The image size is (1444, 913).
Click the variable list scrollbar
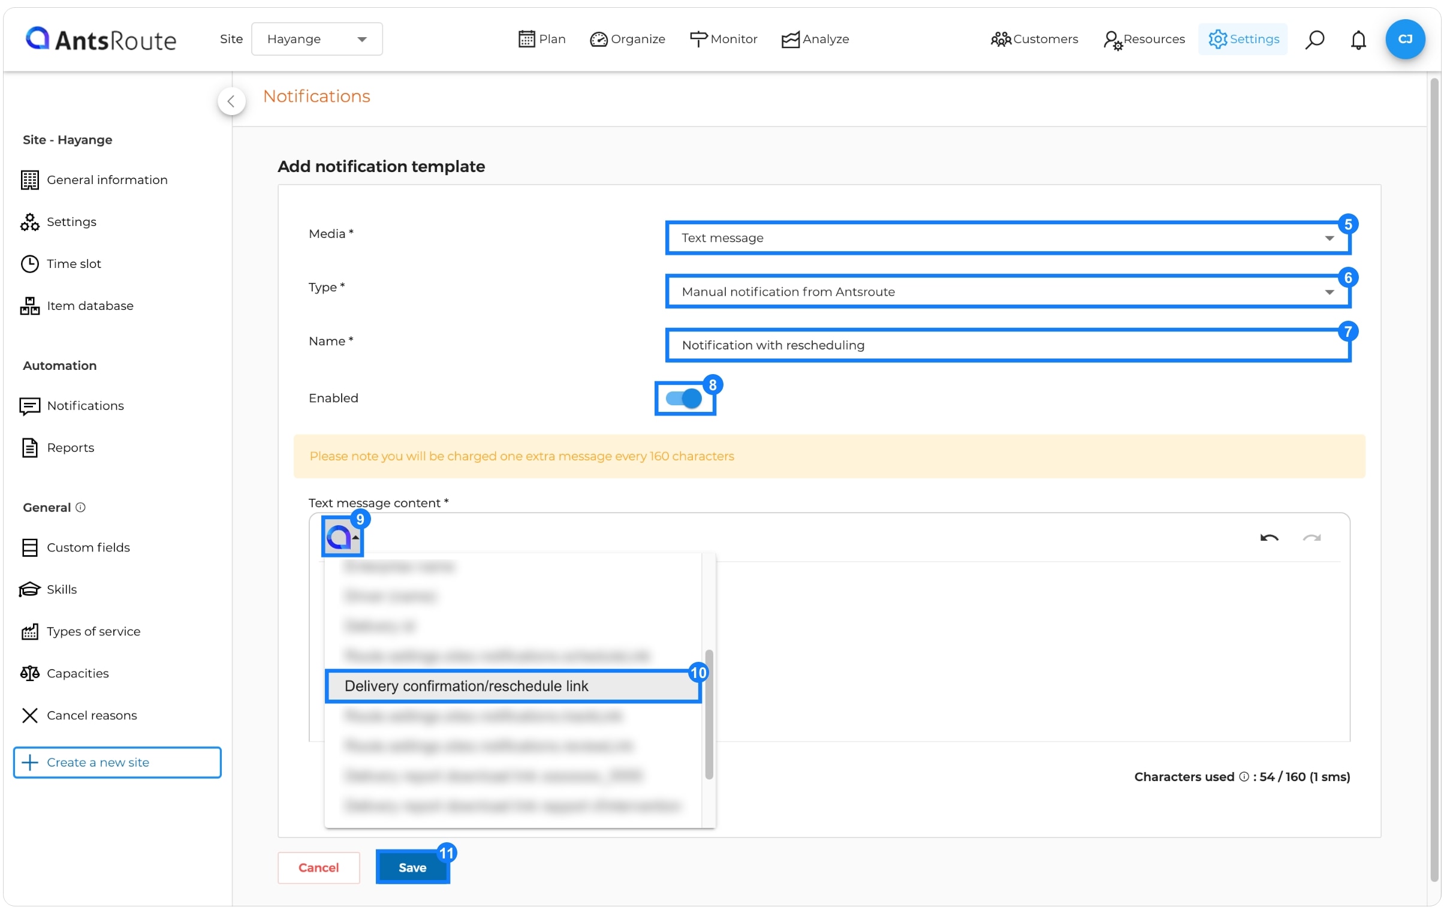tap(709, 714)
